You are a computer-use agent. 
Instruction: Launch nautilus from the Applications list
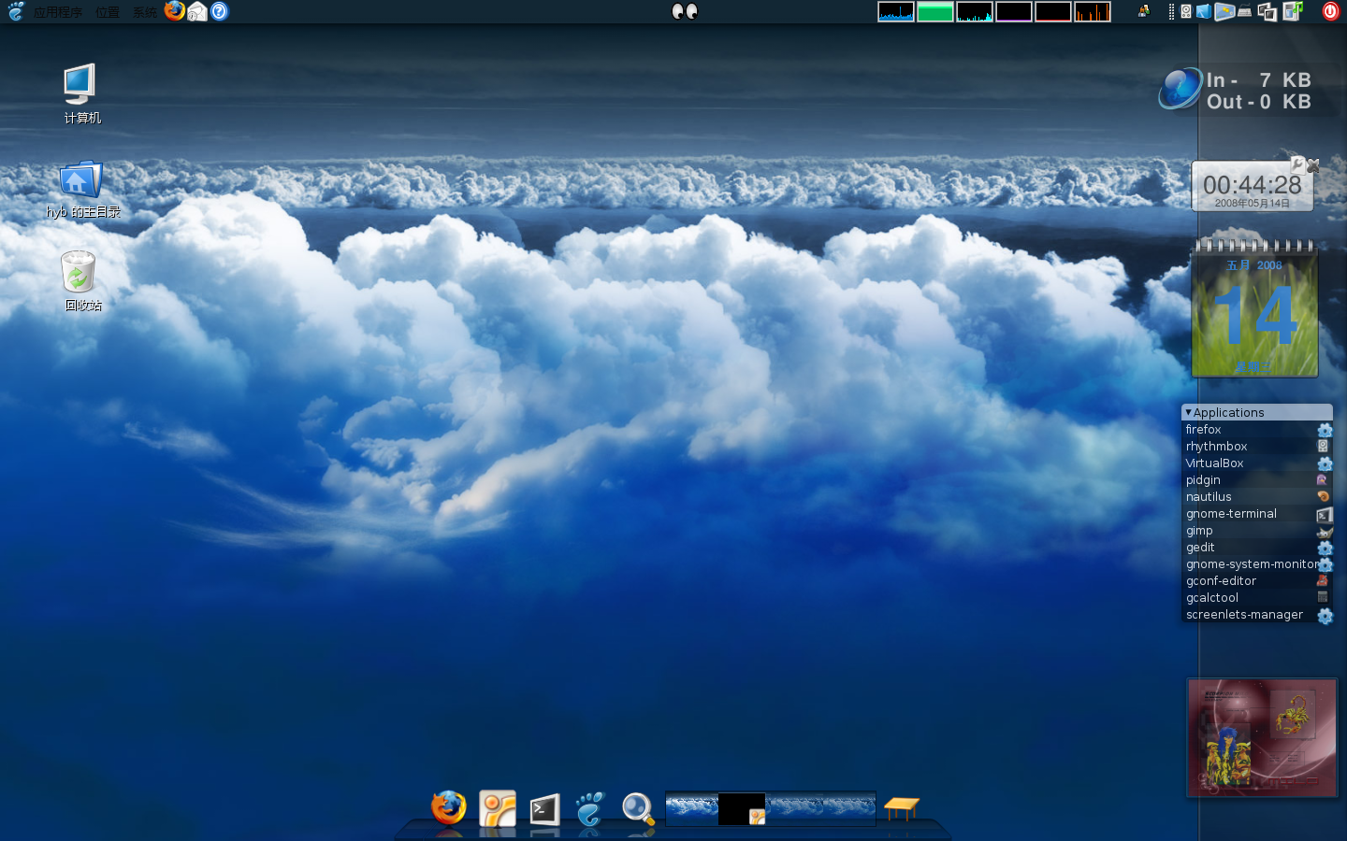[1258, 497]
